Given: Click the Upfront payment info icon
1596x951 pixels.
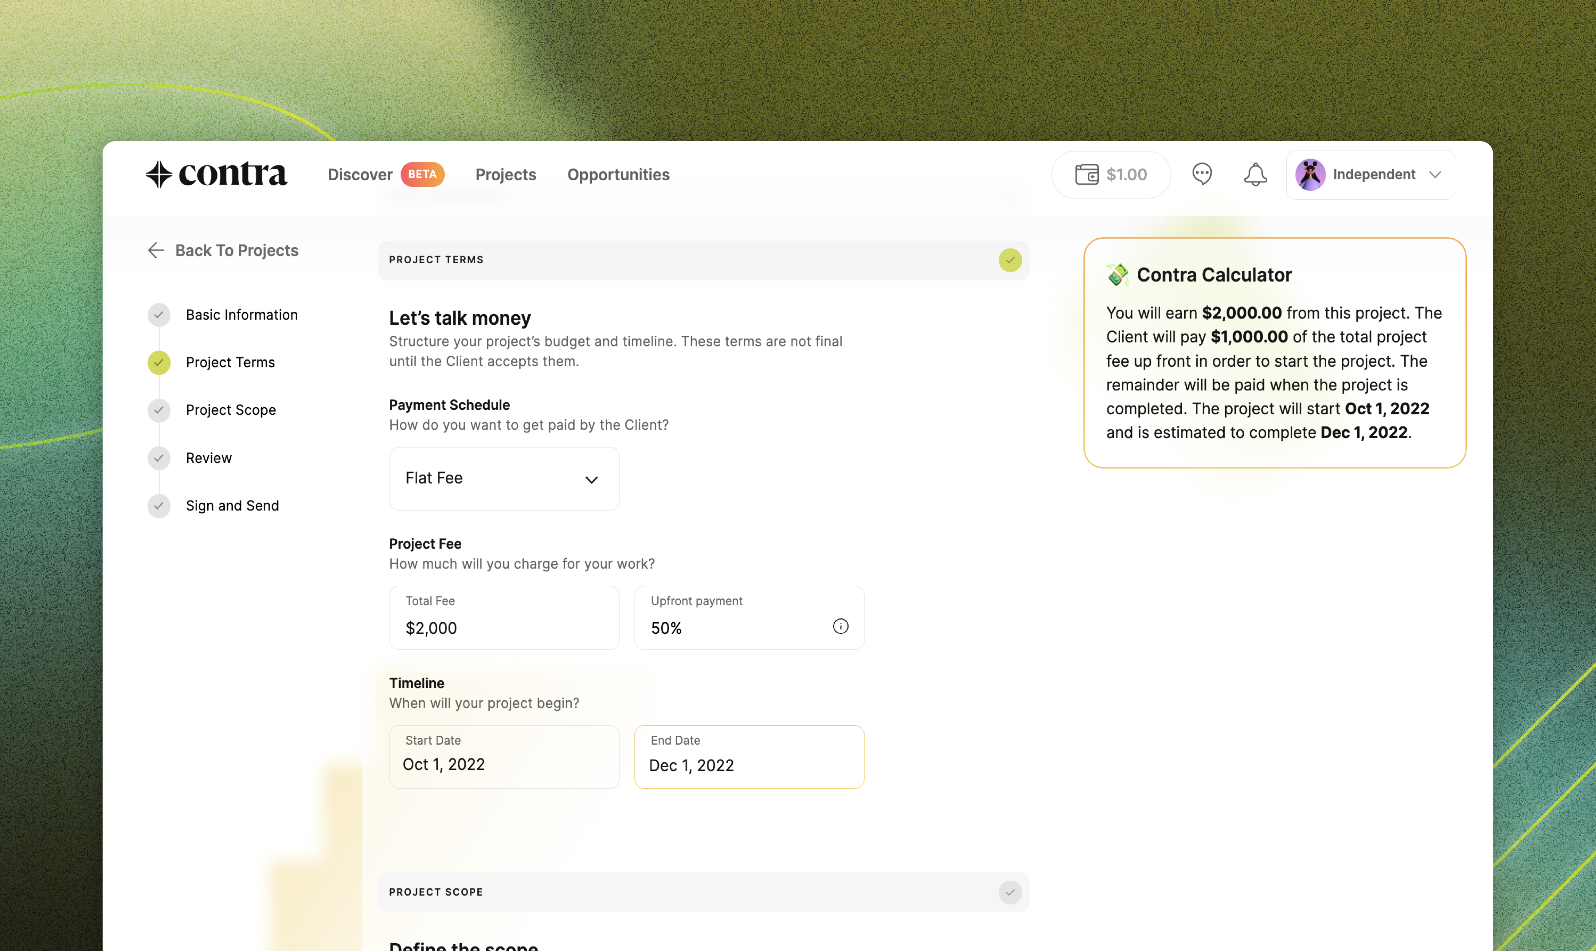Looking at the screenshot, I should pos(841,626).
